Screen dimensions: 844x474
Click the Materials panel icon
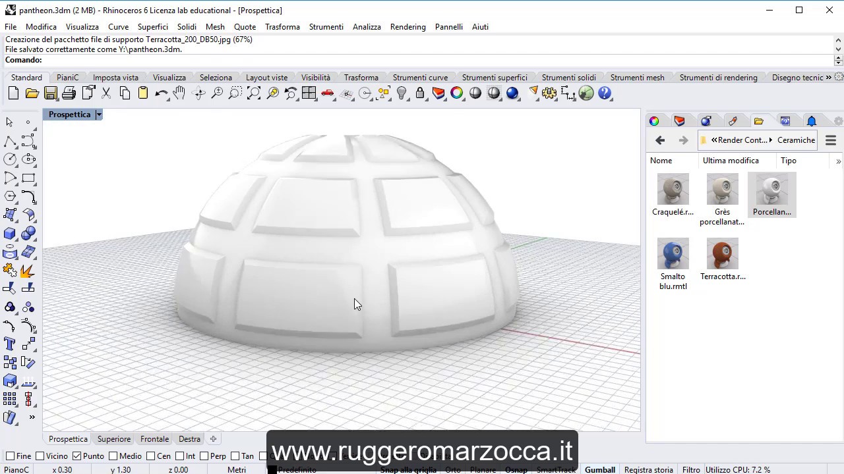coord(680,121)
